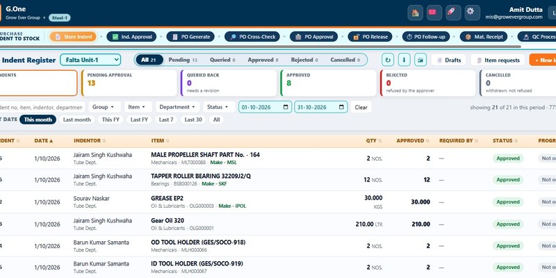Sort table by the STATUS column
The height and width of the screenshot is (278, 556).
click(x=505, y=141)
